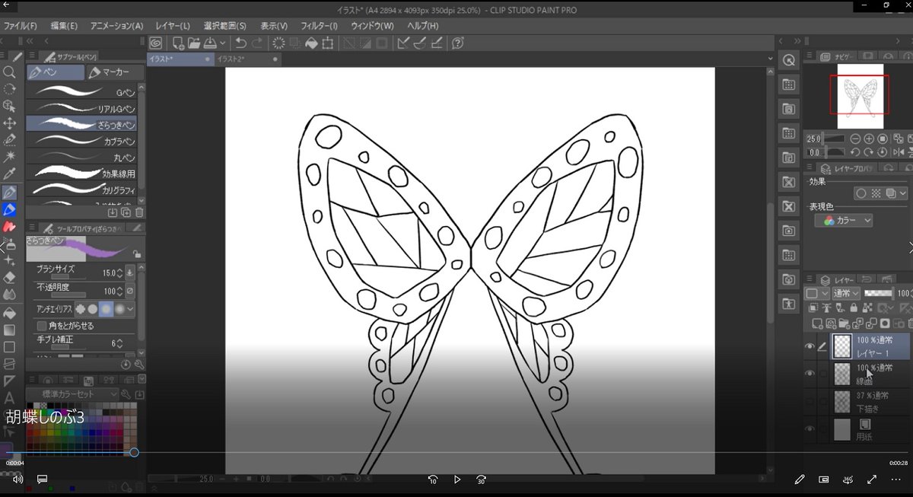Image resolution: width=913 pixels, height=497 pixels.
Task: Select the Eyedropper tool
Action: (9, 174)
